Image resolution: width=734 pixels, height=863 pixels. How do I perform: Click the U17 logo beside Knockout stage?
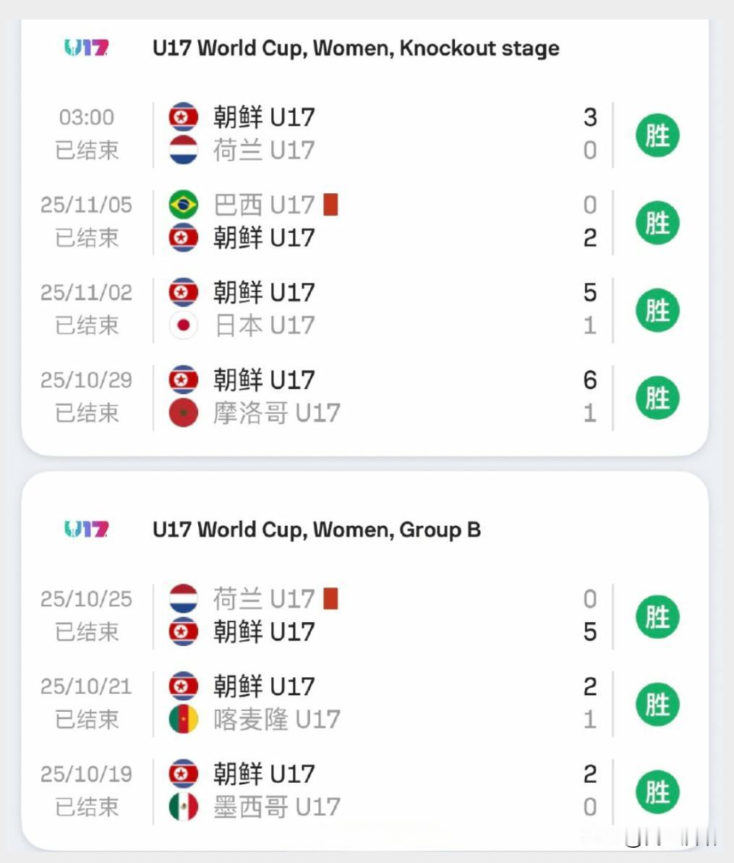click(86, 48)
